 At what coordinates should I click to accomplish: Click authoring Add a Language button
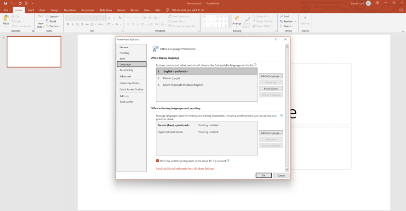pos(271,133)
